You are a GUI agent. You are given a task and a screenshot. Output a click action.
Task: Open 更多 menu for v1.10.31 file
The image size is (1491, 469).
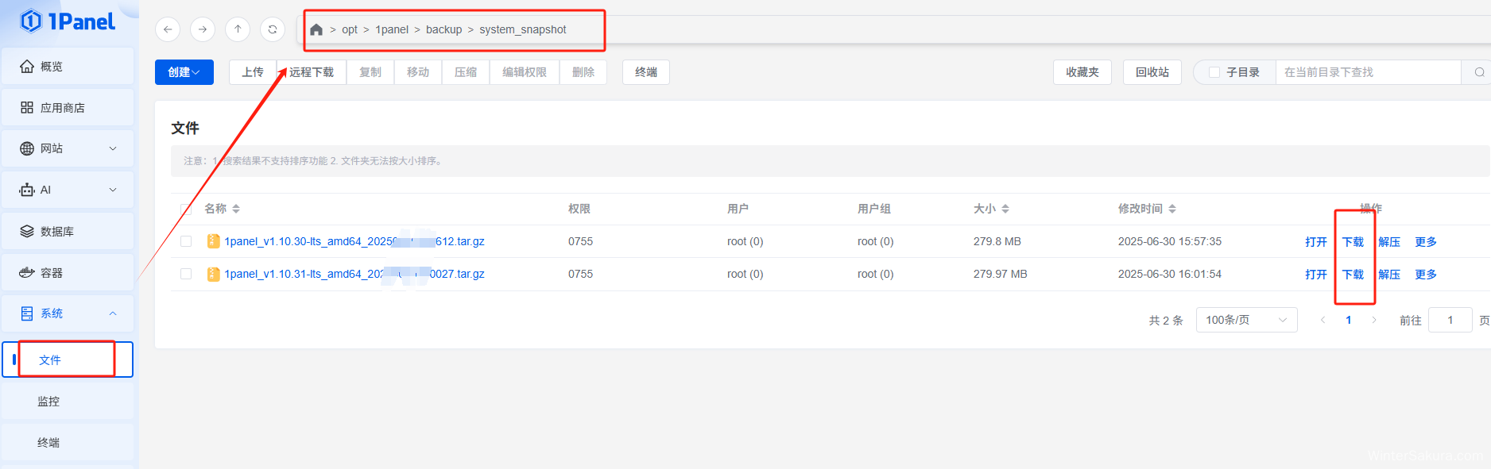1426,275
